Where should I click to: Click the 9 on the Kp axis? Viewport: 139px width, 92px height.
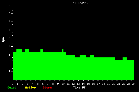10,5
